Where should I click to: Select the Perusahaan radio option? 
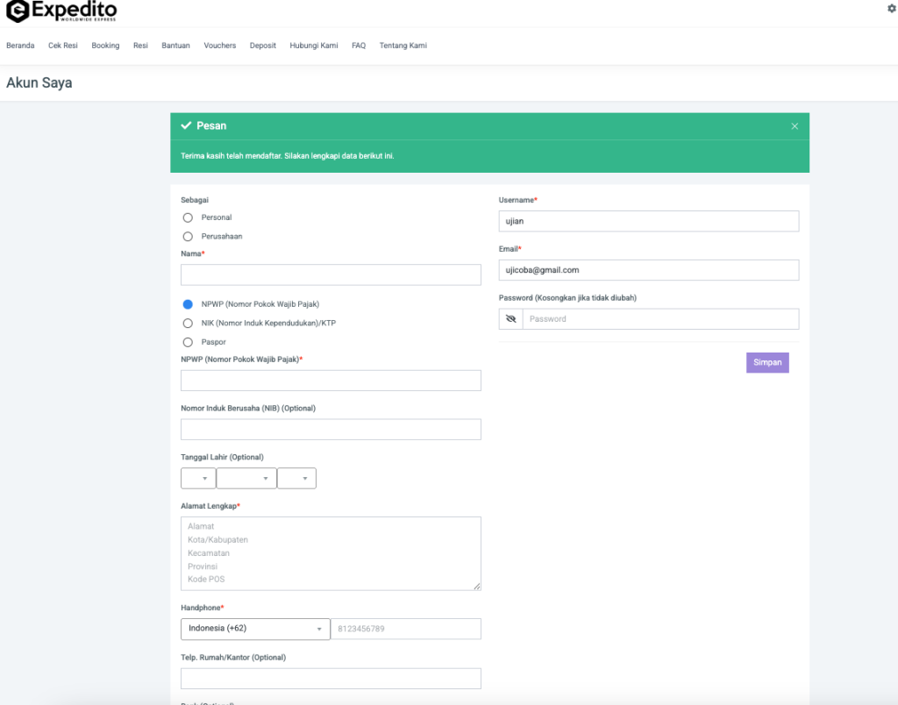(188, 236)
